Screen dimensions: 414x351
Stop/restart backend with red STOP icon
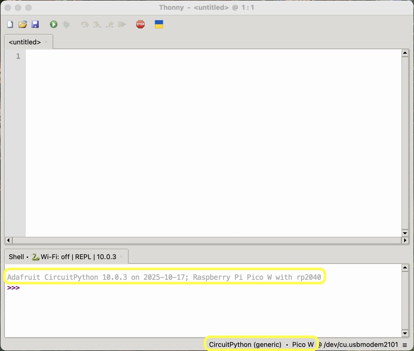(140, 25)
